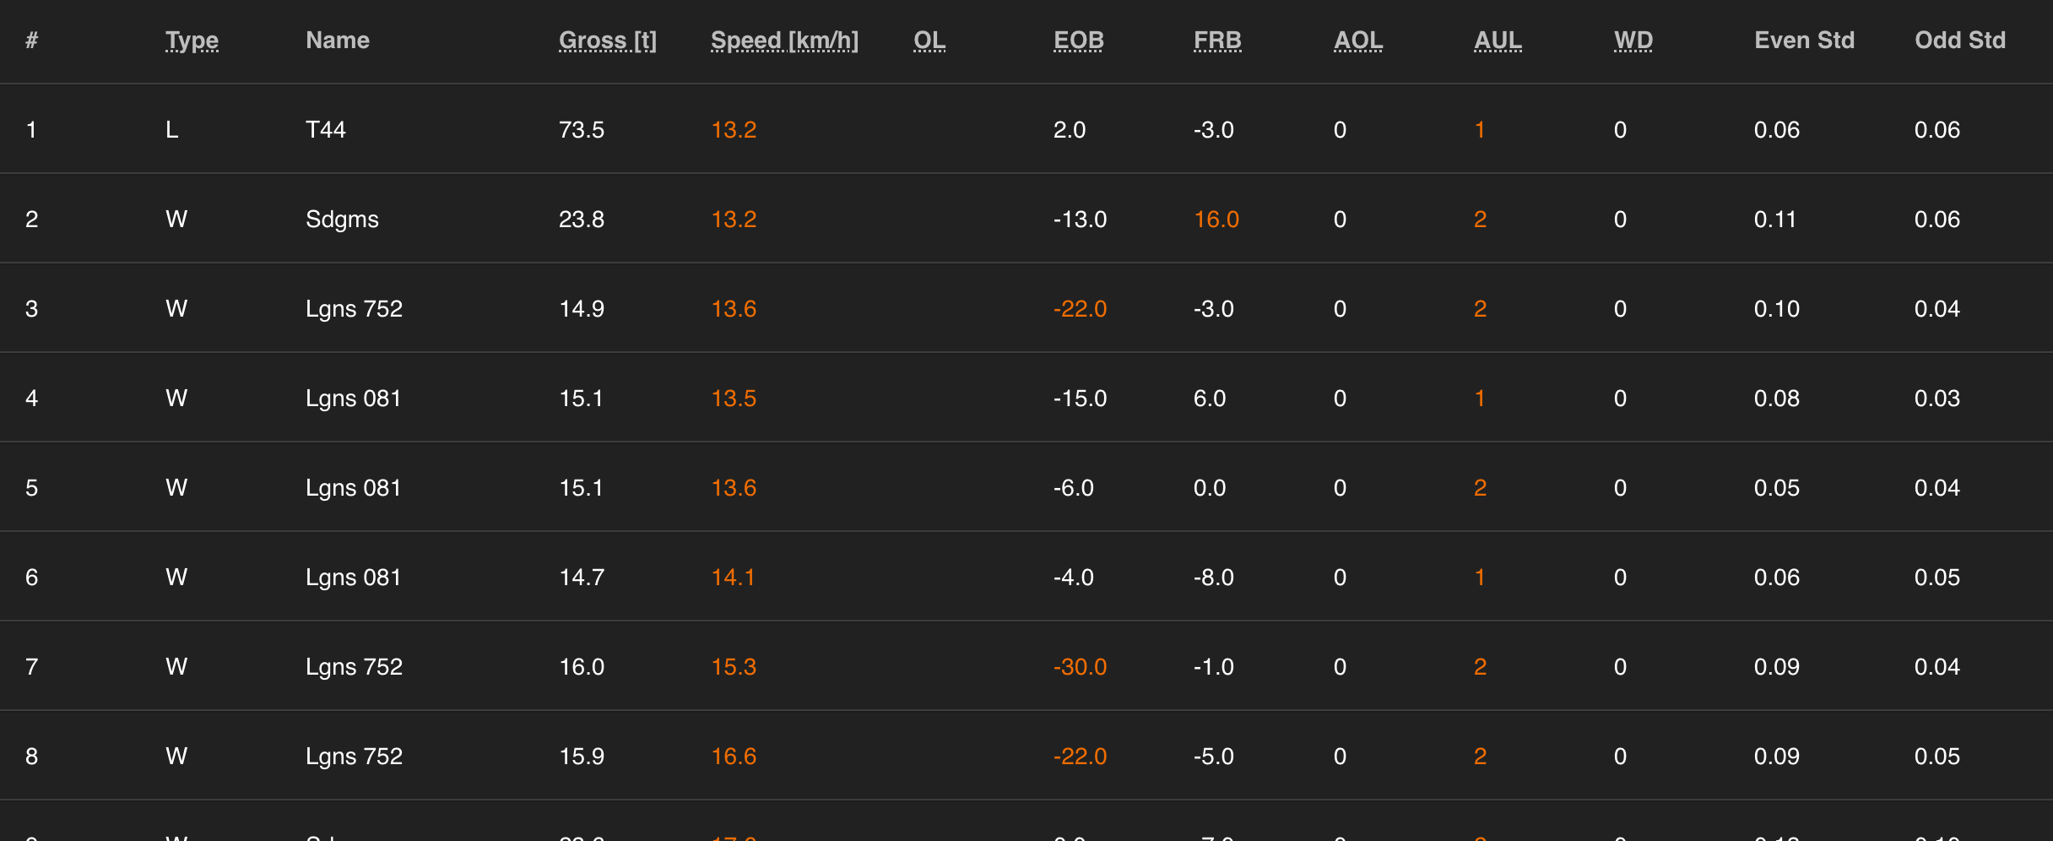The width and height of the screenshot is (2053, 841).
Task: Click Lgns 752 name in row 8
Action: point(354,757)
